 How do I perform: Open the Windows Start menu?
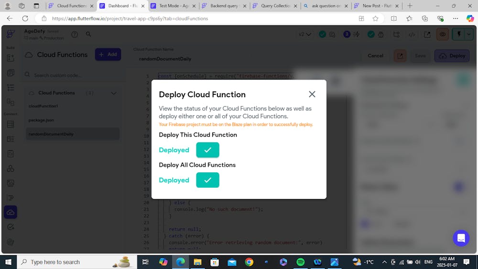(8, 262)
